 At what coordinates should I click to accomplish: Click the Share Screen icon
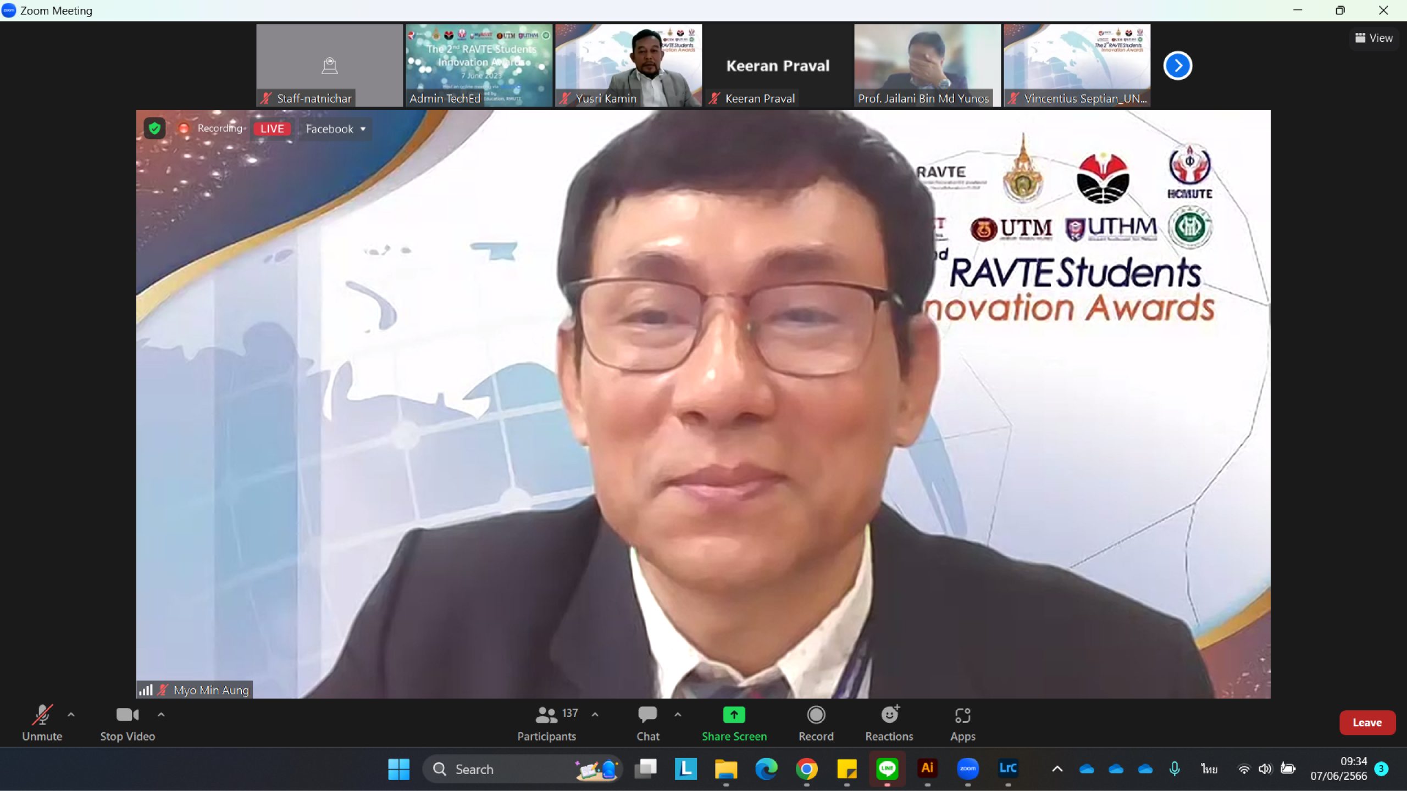[734, 715]
